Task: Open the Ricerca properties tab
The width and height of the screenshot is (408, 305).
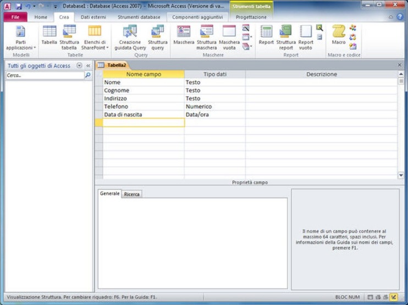Action: (x=131, y=194)
